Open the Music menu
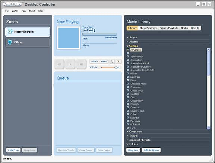The image size is (215, 163). (32, 11)
